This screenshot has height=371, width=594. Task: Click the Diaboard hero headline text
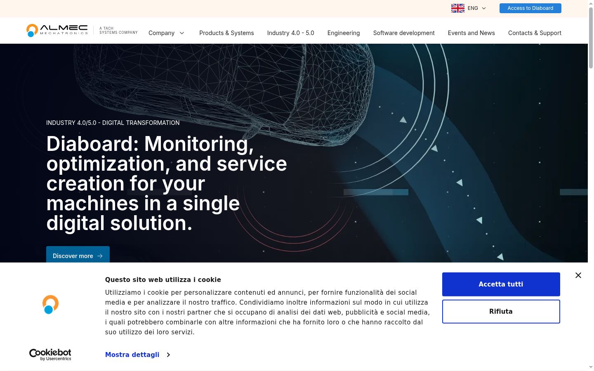pyautogui.click(x=166, y=183)
